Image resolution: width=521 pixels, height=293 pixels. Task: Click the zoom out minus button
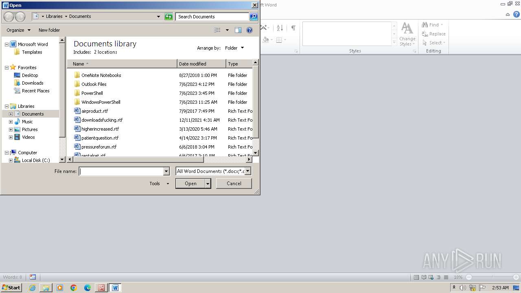468,277
